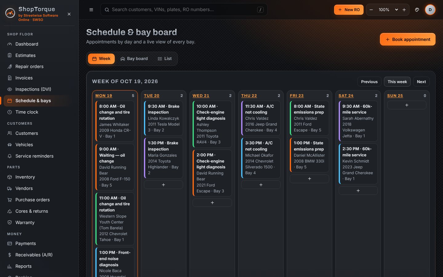Select the Week view tab
This screenshot has height=277, width=443.
coord(101,59)
